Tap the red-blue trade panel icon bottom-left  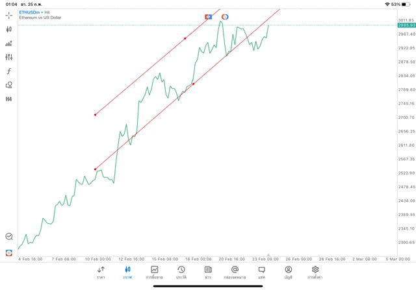coord(9,252)
